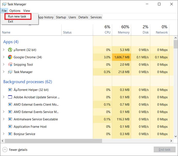The height and width of the screenshot is (156, 178).
Task: Click the Google Chrome icon
Action: 10,57
